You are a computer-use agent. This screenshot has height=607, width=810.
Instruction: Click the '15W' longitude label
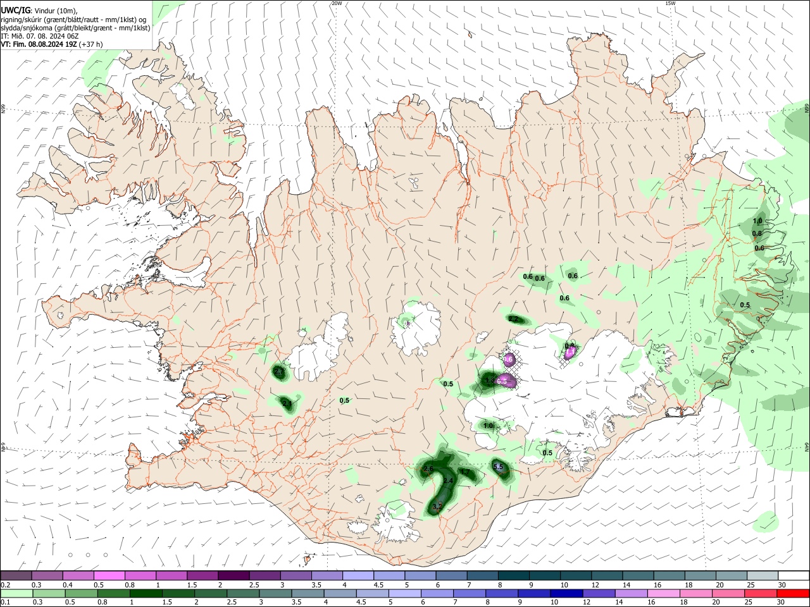[x=670, y=3]
